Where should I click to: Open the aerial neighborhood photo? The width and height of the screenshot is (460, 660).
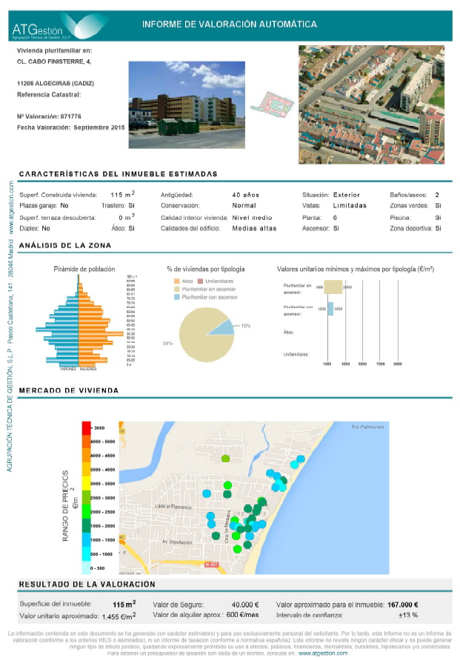(x=371, y=104)
